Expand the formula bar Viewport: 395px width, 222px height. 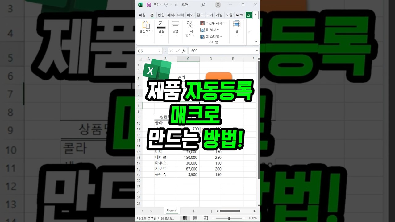click(x=257, y=51)
